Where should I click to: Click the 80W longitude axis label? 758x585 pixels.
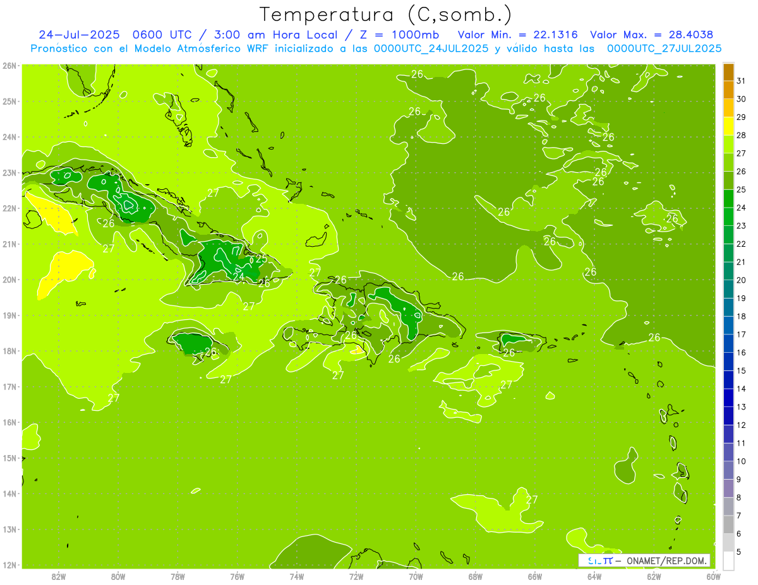click(118, 576)
